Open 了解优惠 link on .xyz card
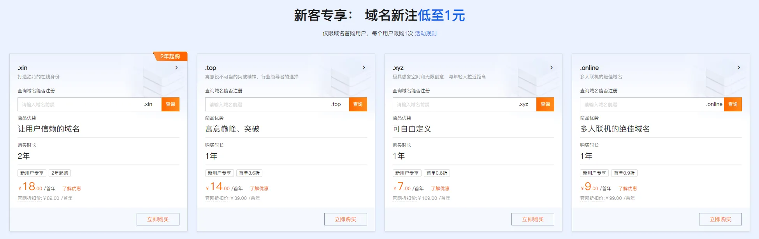 (440, 189)
